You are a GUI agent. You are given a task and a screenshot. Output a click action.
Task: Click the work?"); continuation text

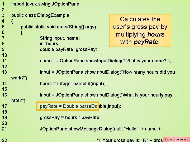click(20, 78)
